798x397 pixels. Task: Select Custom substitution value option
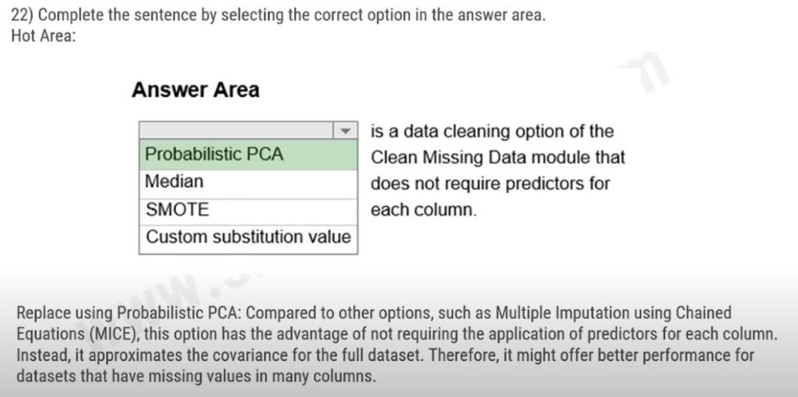point(248,238)
